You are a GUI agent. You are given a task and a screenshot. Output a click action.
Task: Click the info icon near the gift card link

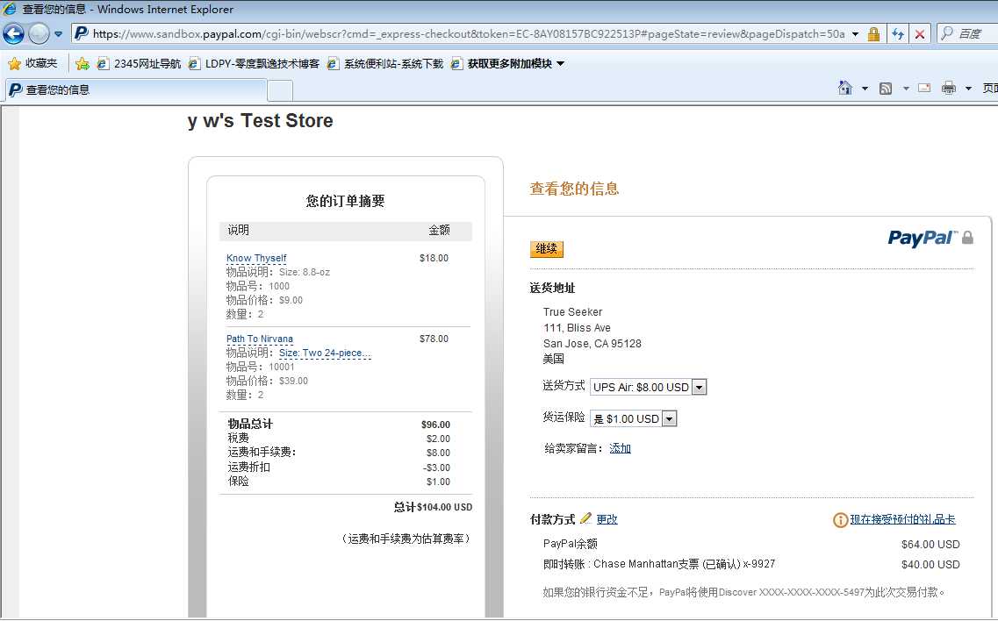pyautogui.click(x=840, y=520)
